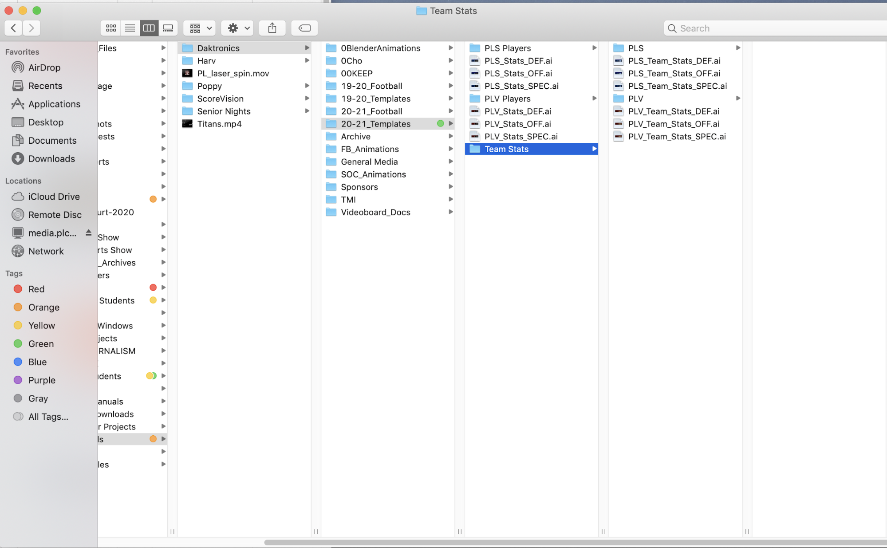This screenshot has width=887, height=548.
Task: Select iCloud Drive in Locations
Action: click(x=54, y=196)
